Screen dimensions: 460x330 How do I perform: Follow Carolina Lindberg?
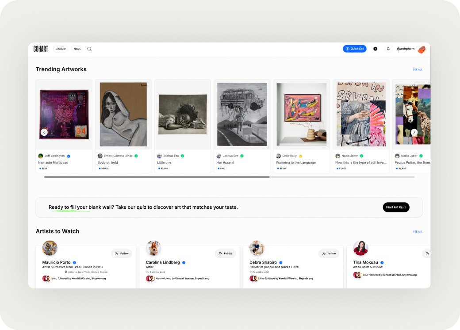225,253
